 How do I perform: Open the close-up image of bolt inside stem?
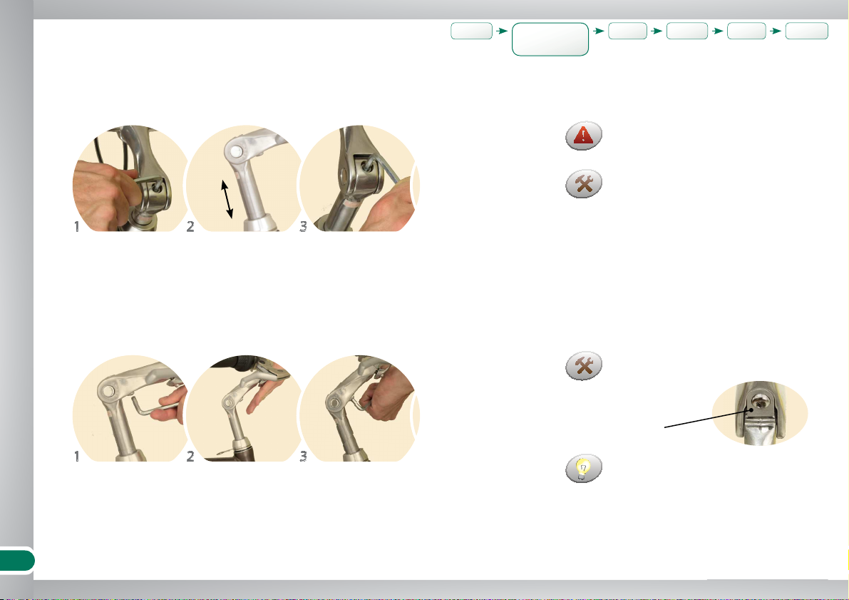(x=760, y=414)
